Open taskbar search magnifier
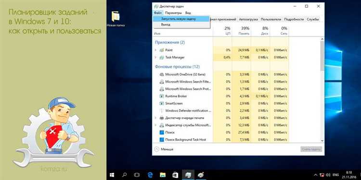Viewport: 361px width, 180px height. pyautogui.click(x=125, y=175)
